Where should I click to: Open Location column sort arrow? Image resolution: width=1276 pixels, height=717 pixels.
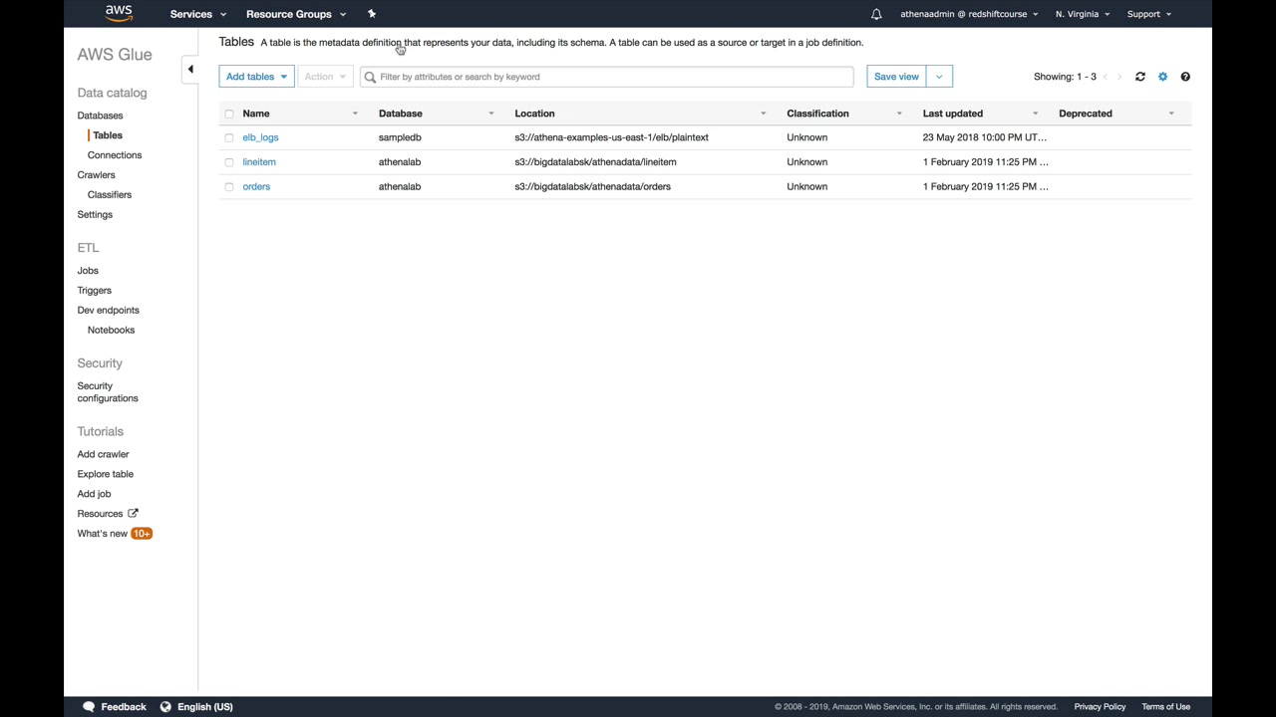(x=764, y=114)
